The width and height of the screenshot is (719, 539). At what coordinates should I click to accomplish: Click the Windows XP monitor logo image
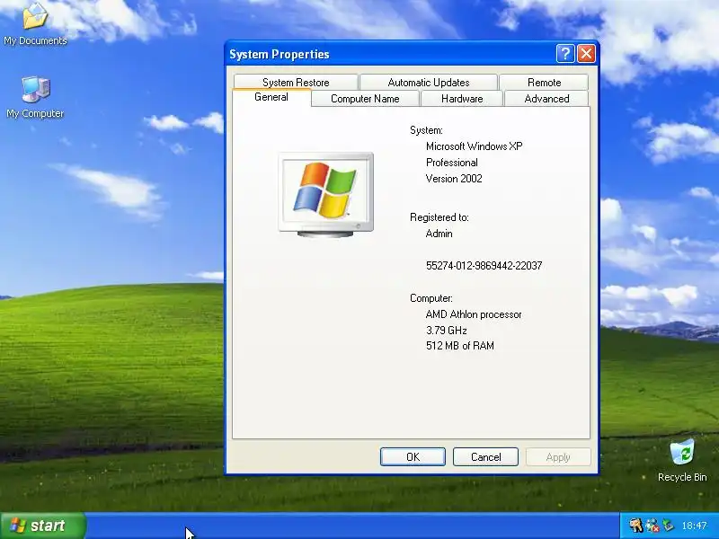[326, 194]
